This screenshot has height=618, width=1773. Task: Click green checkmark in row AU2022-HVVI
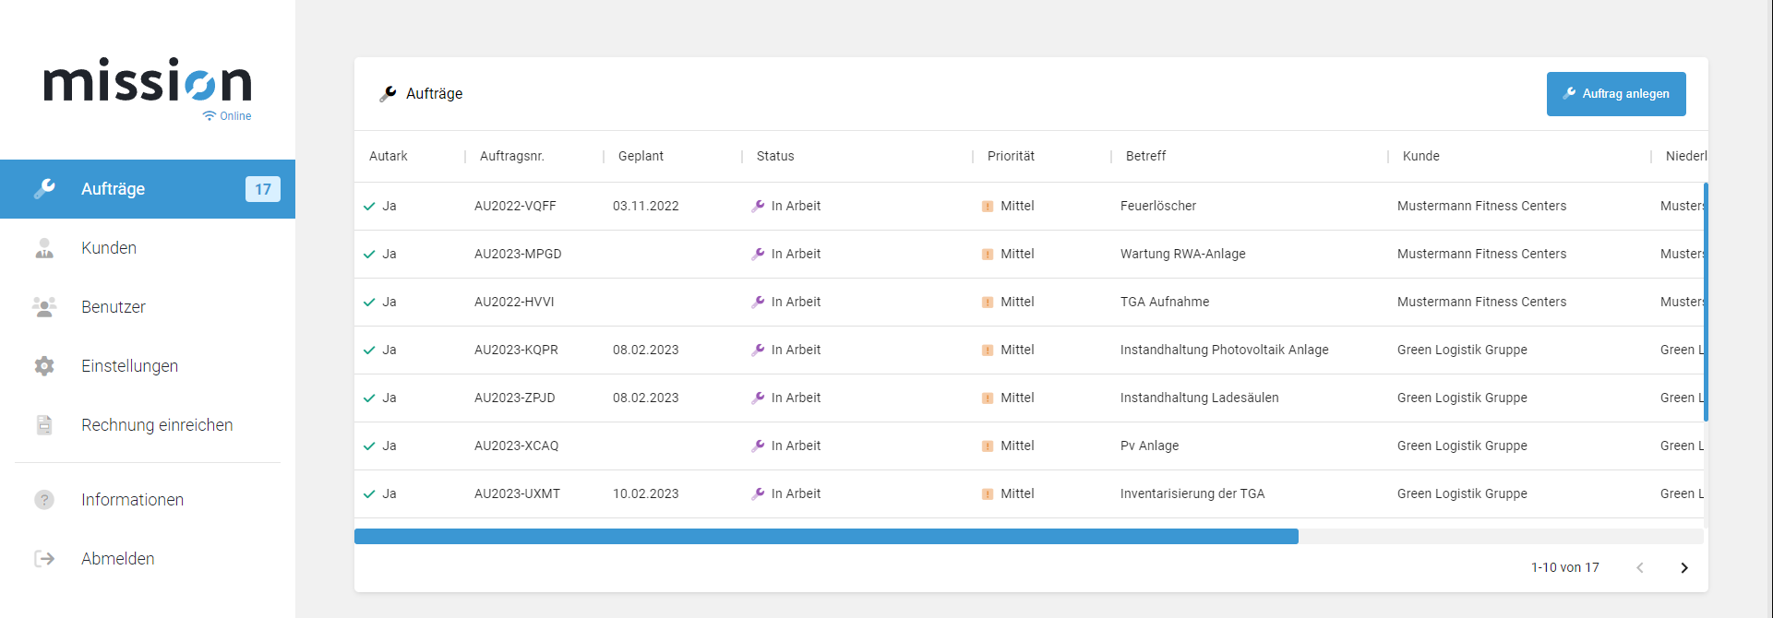(x=369, y=303)
